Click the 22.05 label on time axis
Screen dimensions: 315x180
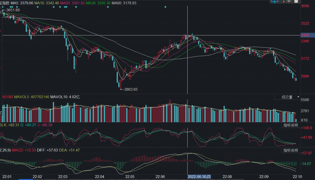[x=130, y=177]
